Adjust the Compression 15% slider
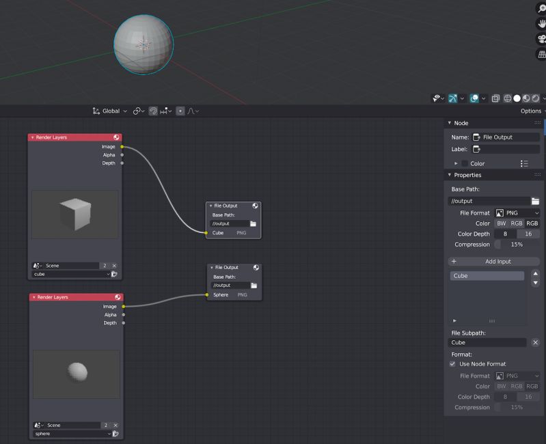 tap(517, 245)
